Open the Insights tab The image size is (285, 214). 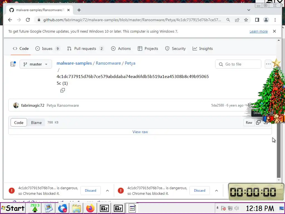pyautogui.click(x=203, y=48)
